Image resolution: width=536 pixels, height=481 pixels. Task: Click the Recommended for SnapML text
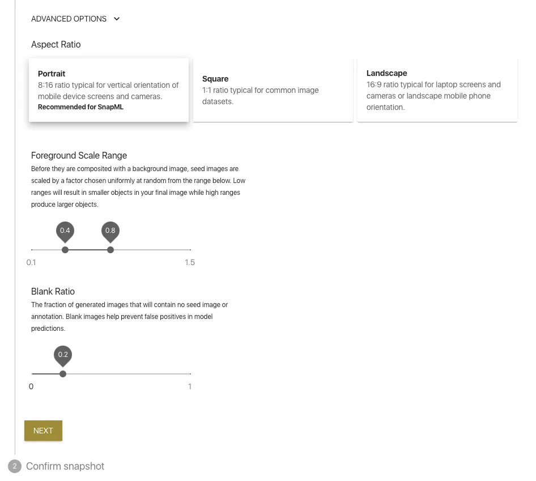80,107
